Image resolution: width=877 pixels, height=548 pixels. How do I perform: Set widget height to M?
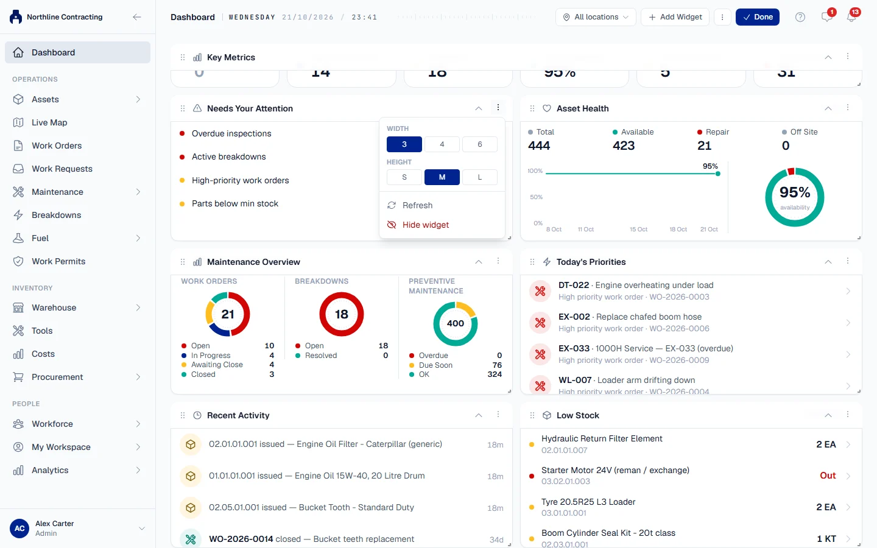(442, 177)
